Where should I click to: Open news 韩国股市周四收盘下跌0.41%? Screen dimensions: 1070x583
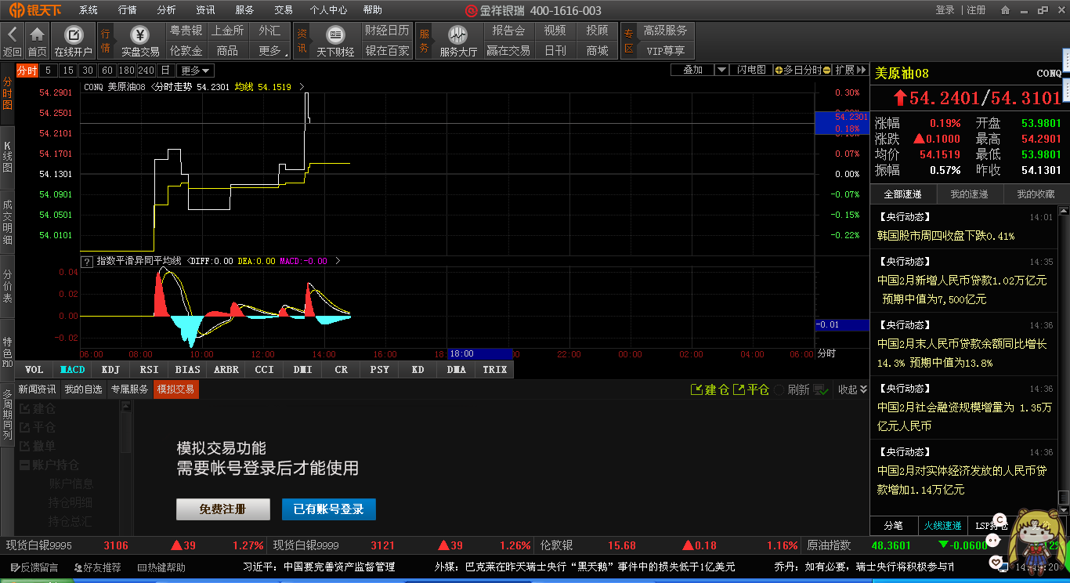(x=946, y=236)
